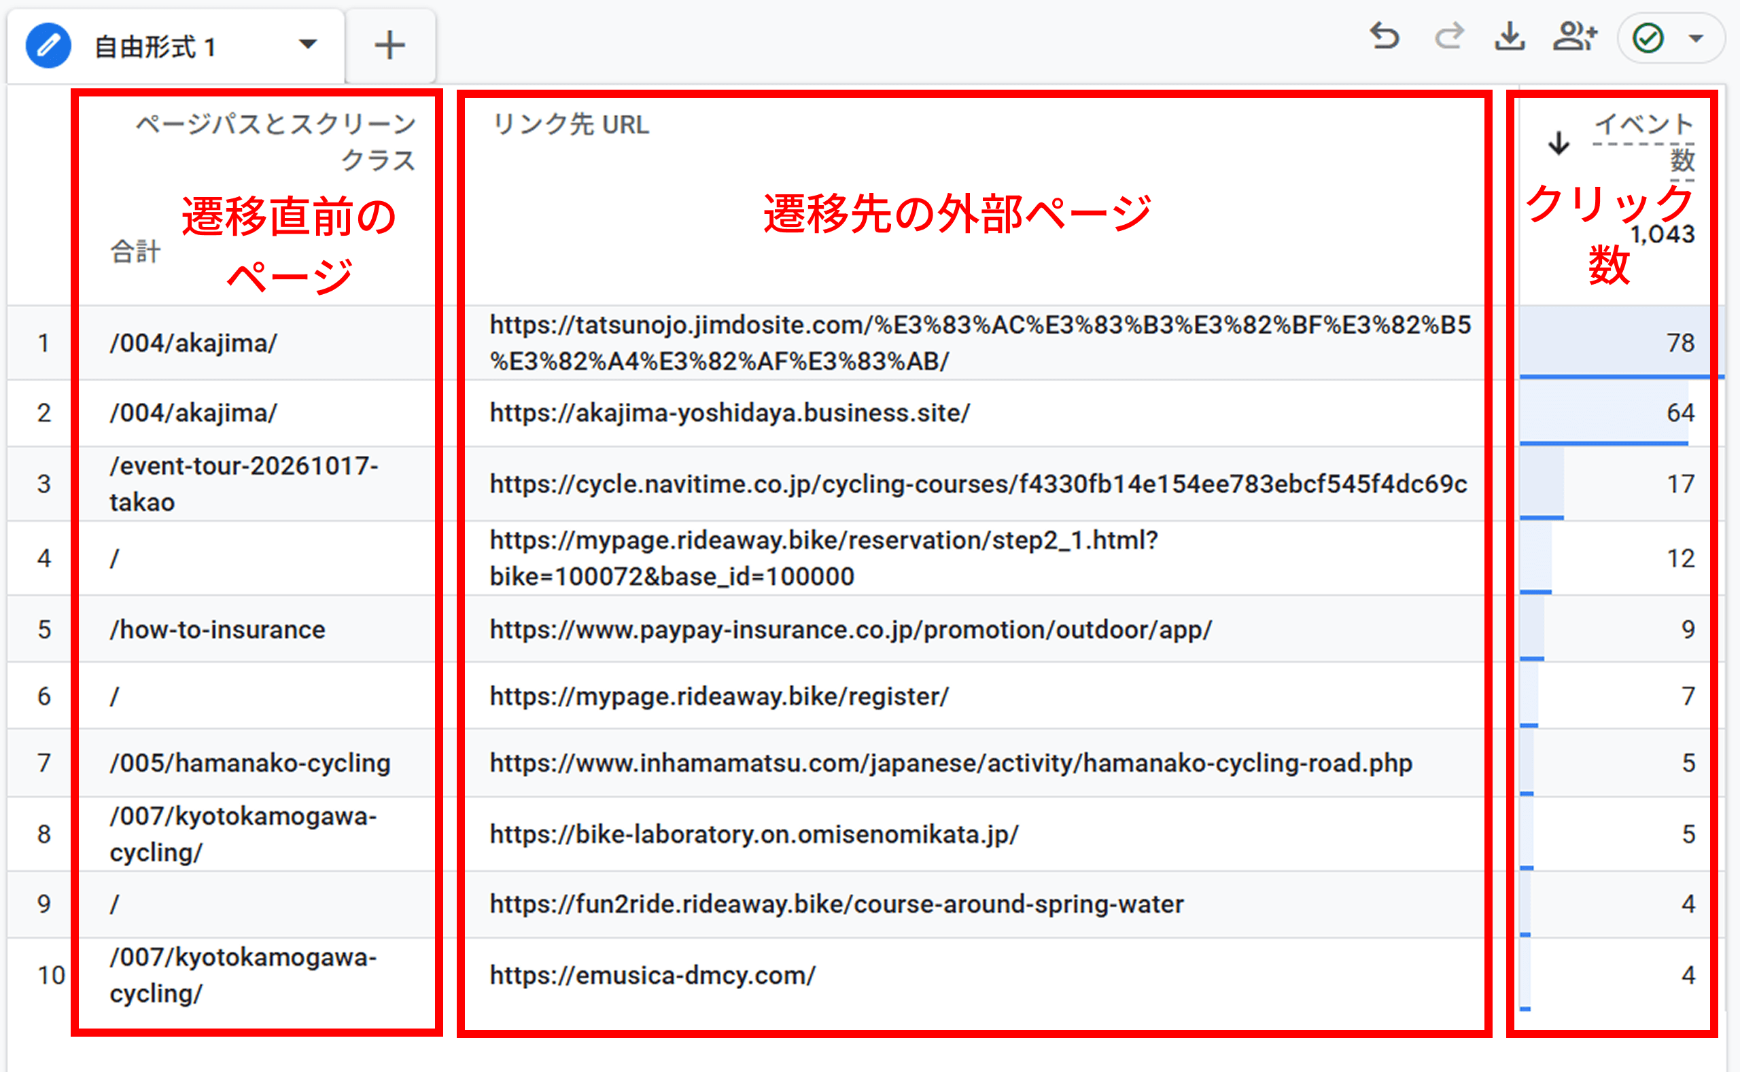
Task: Click the event count value 64
Action: pyautogui.click(x=1680, y=412)
